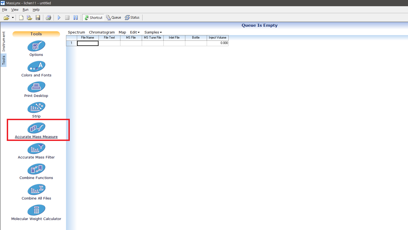The height and width of the screenshot is (230, 408).
Task: Stop the run with stop icon
Action: click(x=67, y=18)
